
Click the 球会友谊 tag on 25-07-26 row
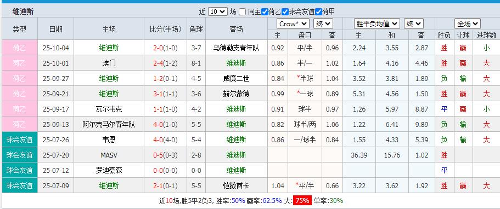[19, 140]
